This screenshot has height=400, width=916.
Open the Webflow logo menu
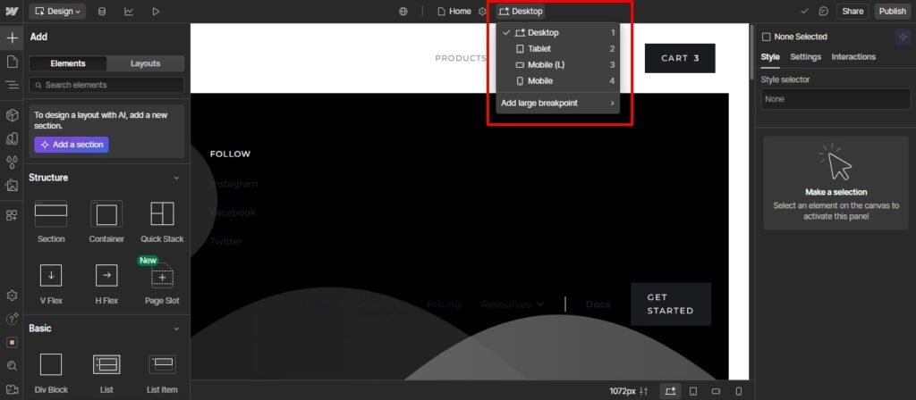[11, 11]
